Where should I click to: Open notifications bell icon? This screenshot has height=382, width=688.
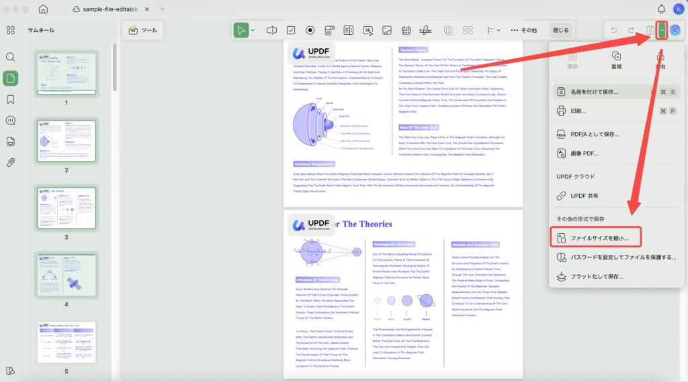click(661, 9)
